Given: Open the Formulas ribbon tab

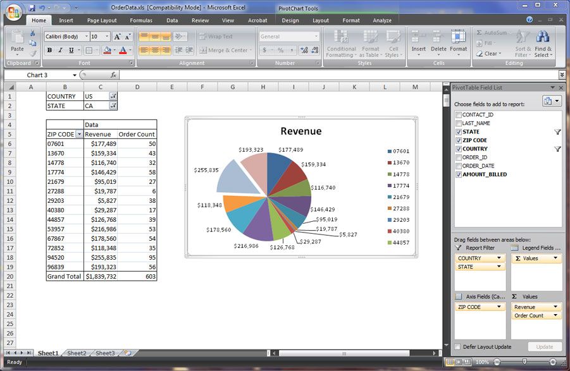Looking at the screenshot, I should click(x=141, y=21).
